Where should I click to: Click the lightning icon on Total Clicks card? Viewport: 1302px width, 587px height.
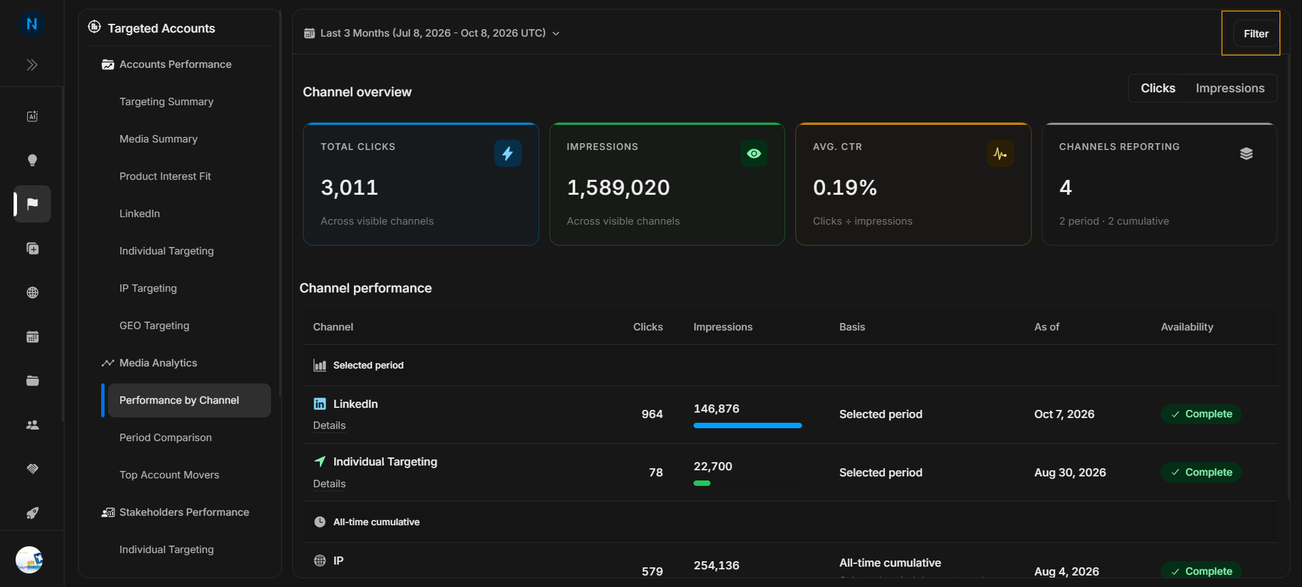click(507, 153)
